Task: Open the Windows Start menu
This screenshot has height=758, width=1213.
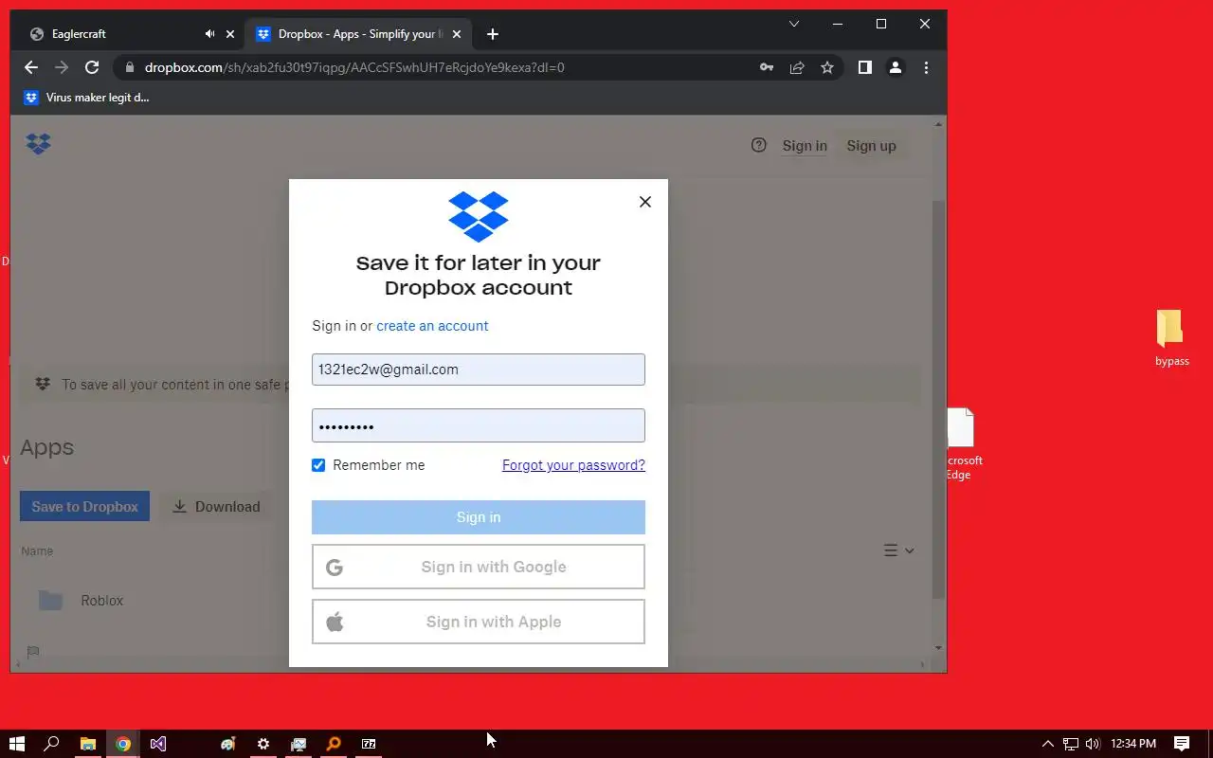Action: [x=17, y=744]
